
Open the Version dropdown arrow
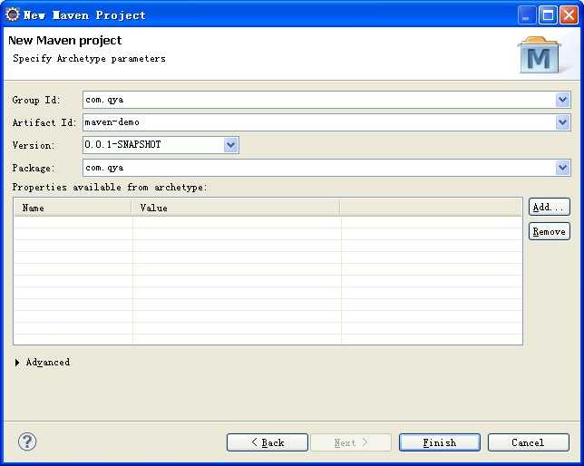coord(230,145)
